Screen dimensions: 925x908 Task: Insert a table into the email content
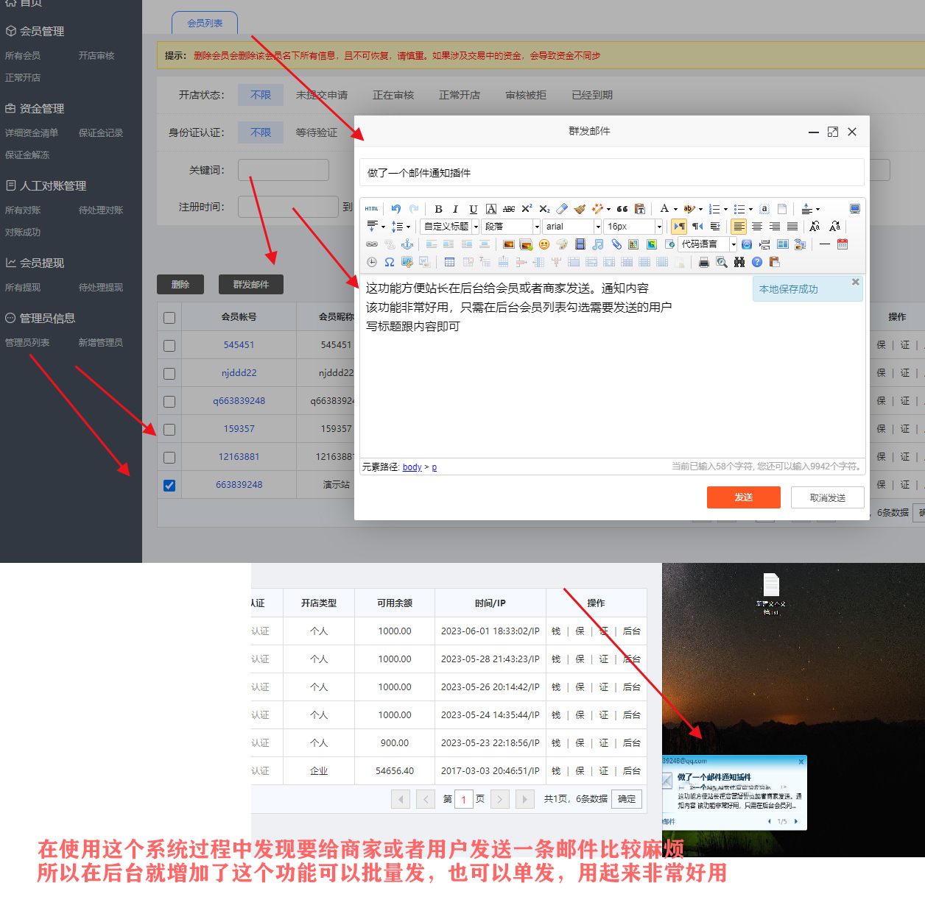point(449,262)
